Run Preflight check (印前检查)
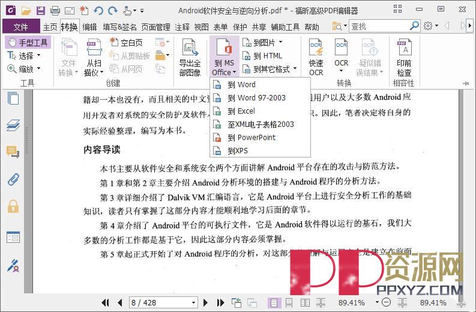The image size is (476, 312). tap(404, 57)
